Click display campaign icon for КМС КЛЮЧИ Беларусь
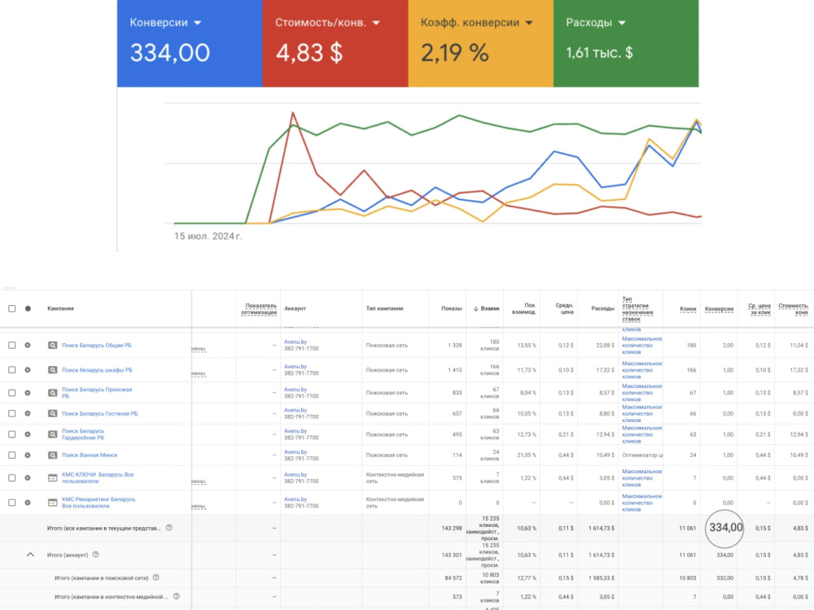This screenshot has width=814, height=610. 52,477
